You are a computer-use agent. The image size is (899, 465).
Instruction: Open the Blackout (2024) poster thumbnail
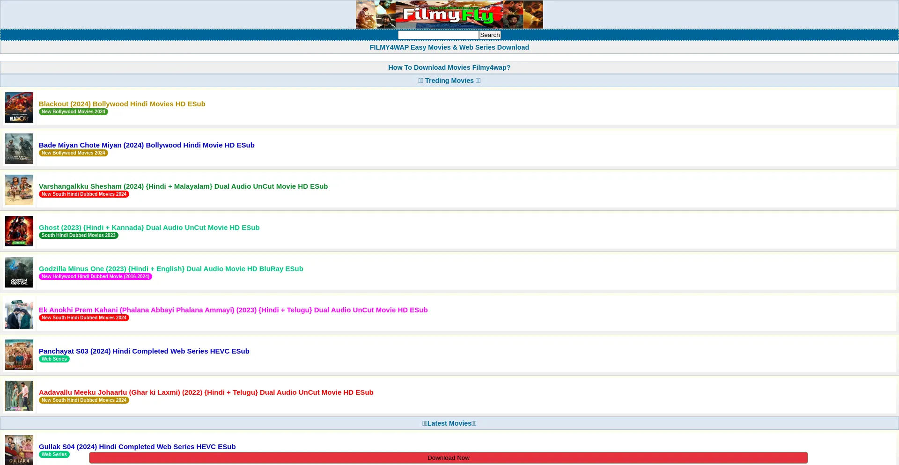tap(19, 108)
